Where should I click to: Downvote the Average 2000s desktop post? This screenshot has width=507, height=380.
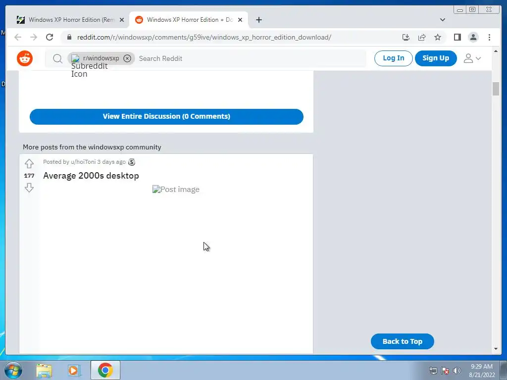pos(29,188)
